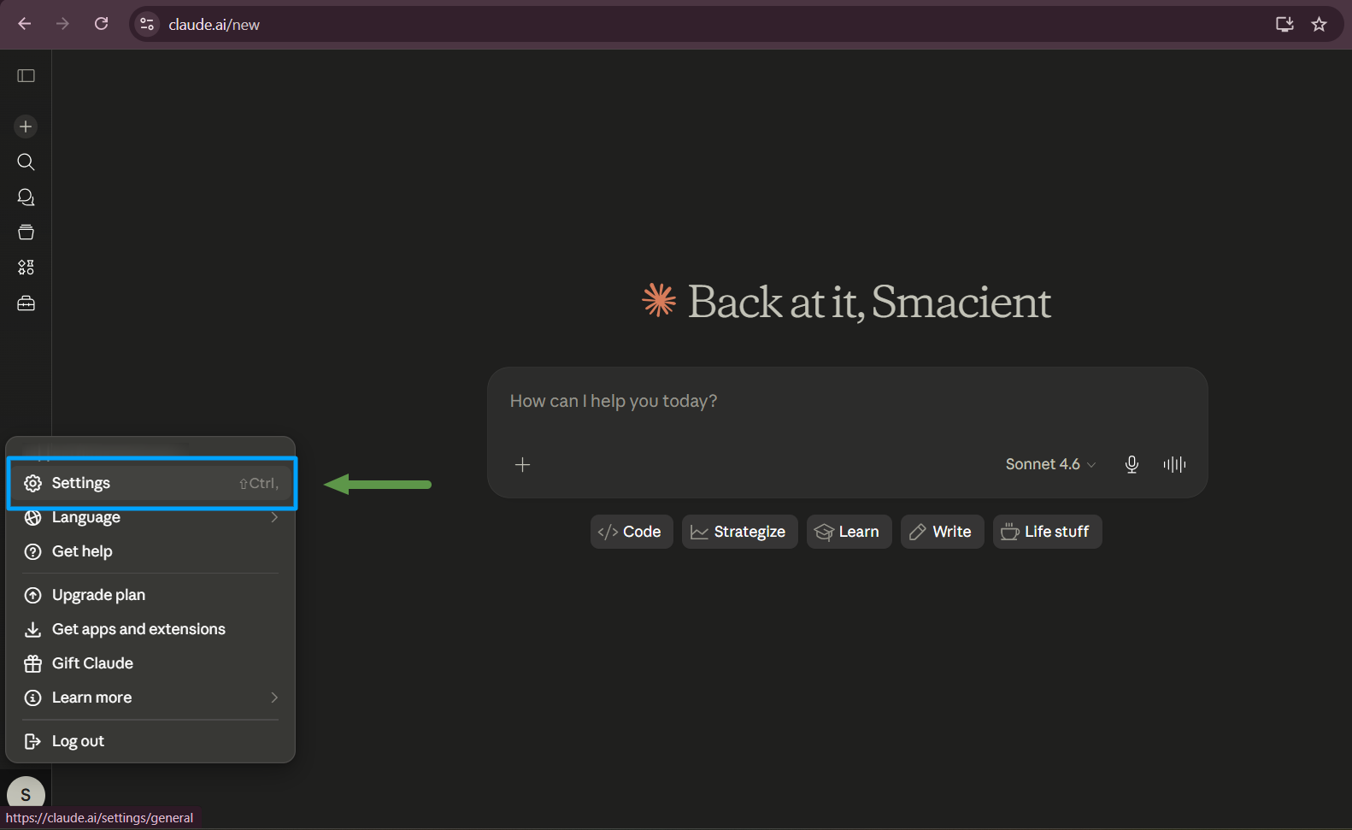Click the browser forward arrow
Image resolution: width=1352 pixels, height=830 pixels.
(x=62, y=24)
